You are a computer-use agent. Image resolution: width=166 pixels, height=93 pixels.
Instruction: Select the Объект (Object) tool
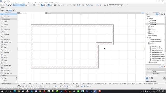point(8,63)
